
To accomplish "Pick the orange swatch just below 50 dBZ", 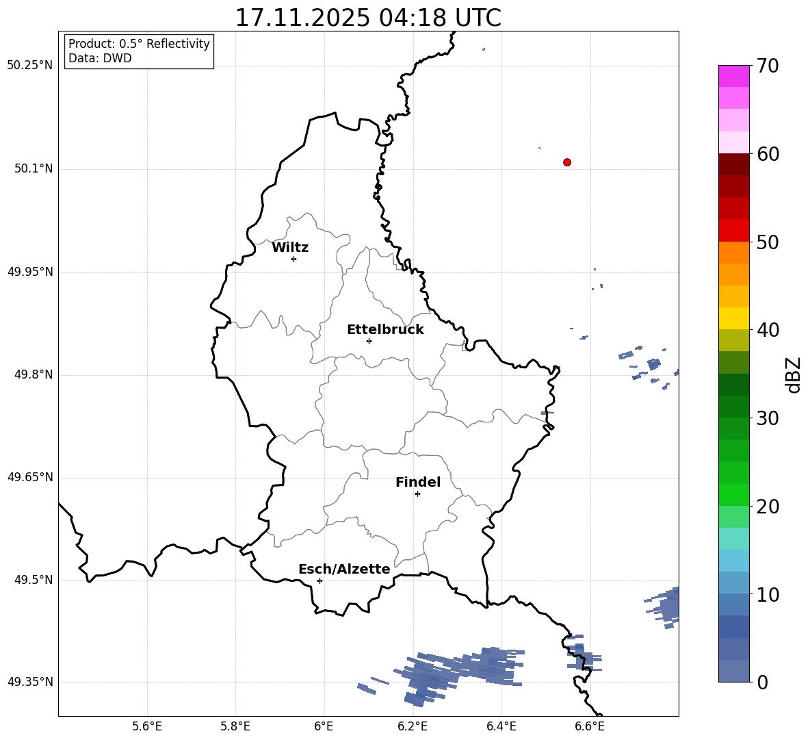I will [x=733, y=253].
